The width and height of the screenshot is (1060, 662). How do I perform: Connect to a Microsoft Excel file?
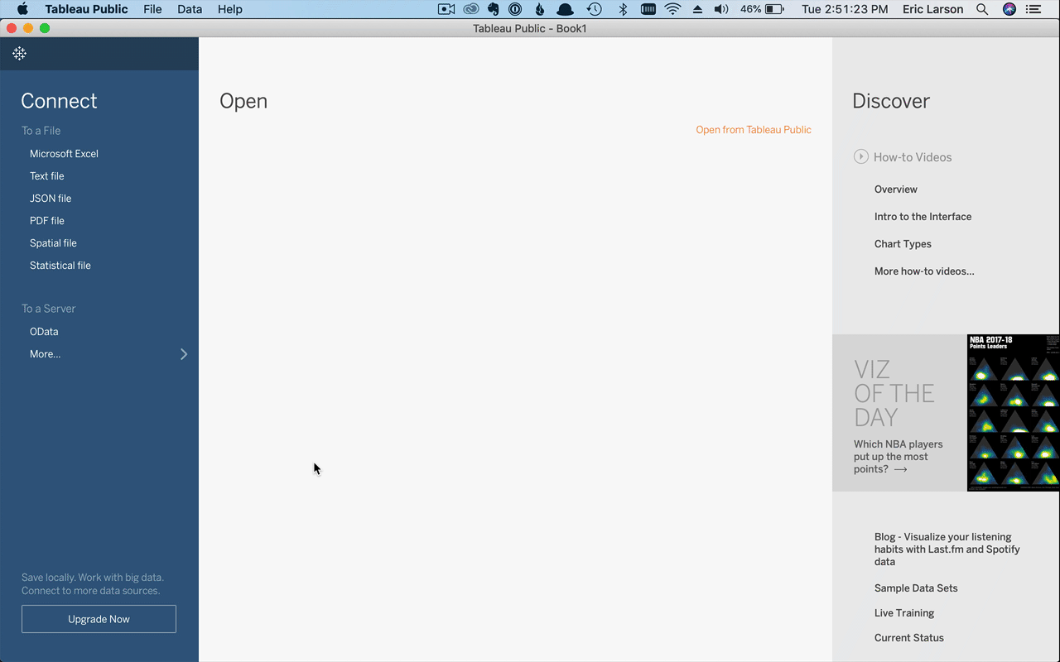click(x=64, y=154)
